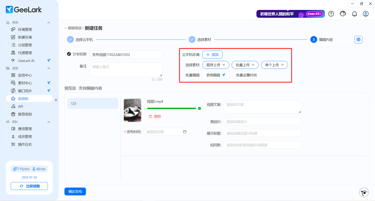The width and height of the screenshot is (375, 201).
Task: Collapse the 常用 sidebar section
Action: click(49, 22)
